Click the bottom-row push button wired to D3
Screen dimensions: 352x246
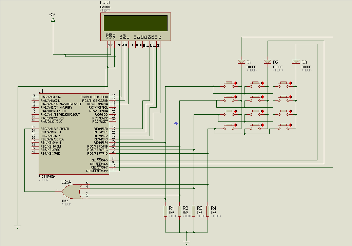point(283,127)
